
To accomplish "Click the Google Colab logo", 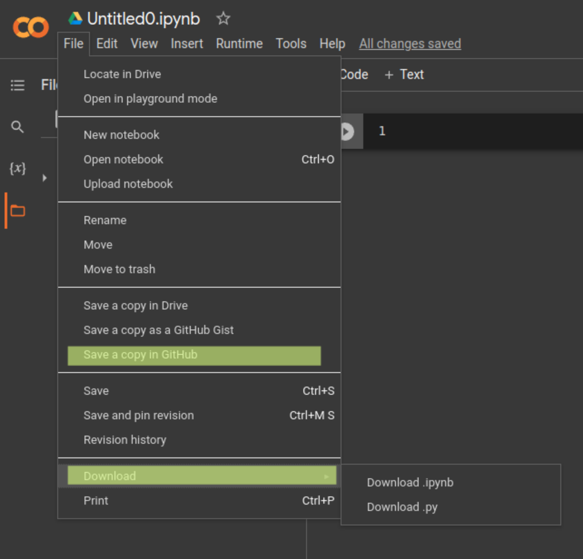I will coord(31,27).
